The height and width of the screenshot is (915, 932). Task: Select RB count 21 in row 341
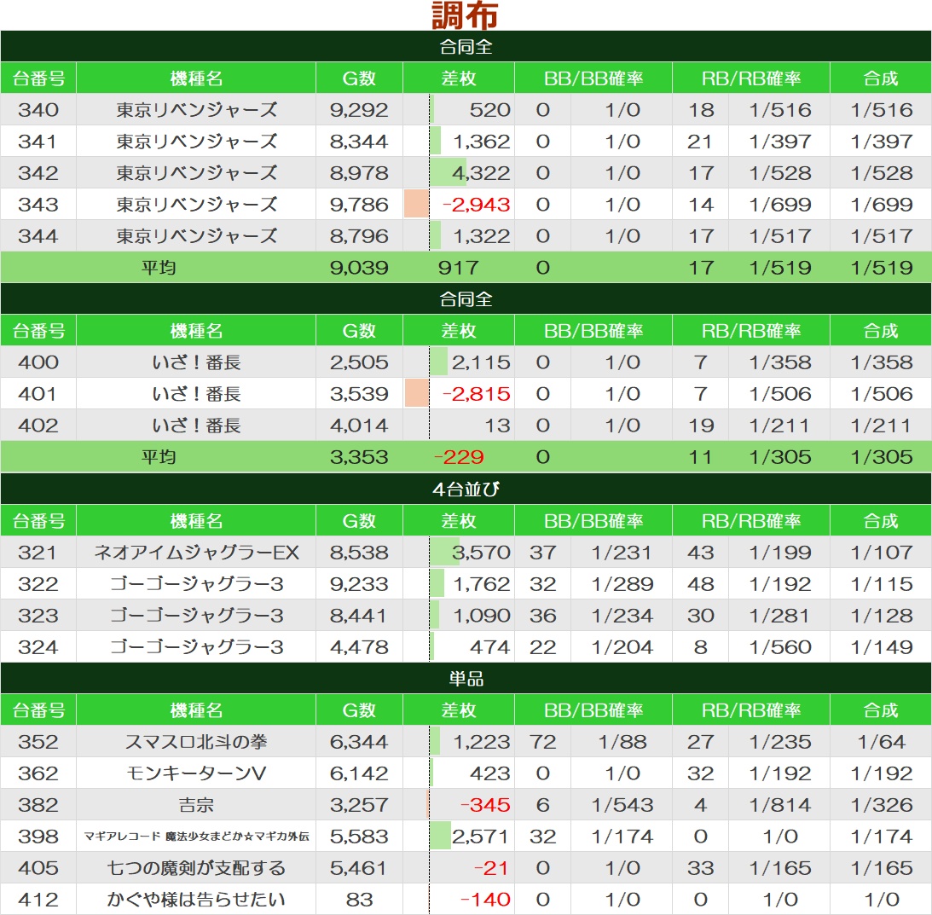pos(700,142)
